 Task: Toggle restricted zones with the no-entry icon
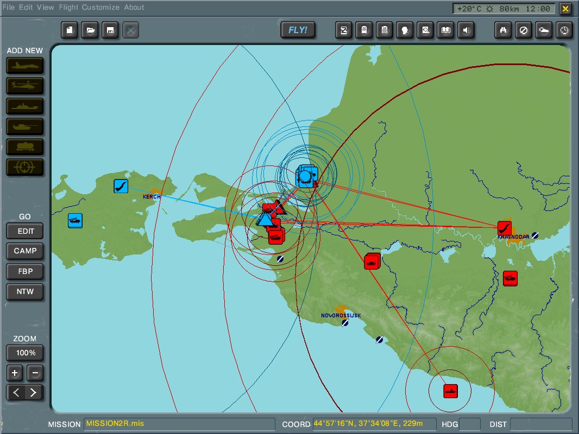[523, 30]
